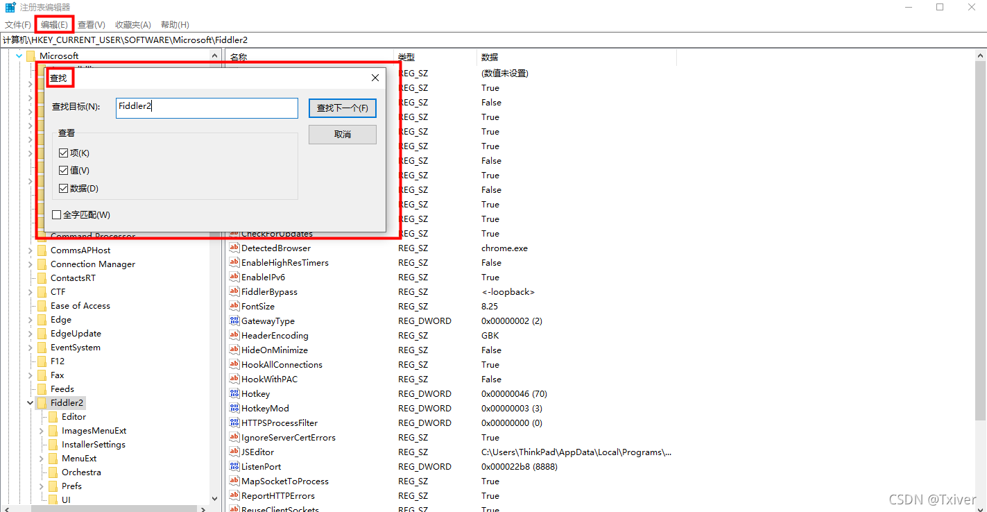This screenshot has width=987, height=512.
Task: Click the folder icon of Ease of Access key
Action: (42, 305)
